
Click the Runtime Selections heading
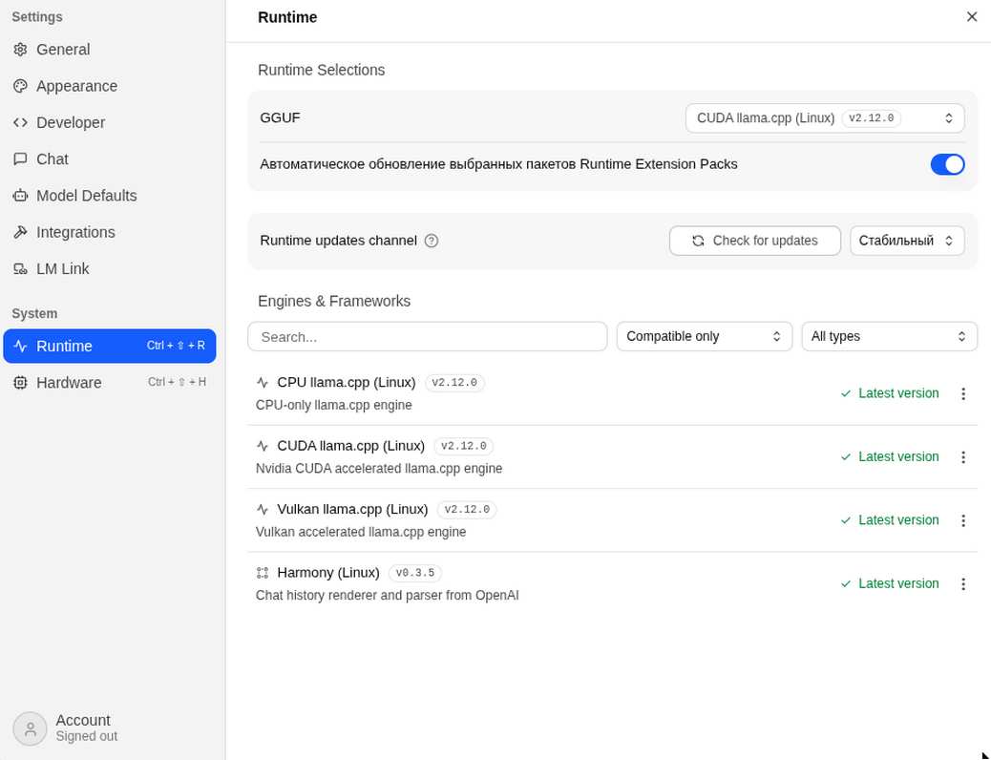pyautogui.click(x=321, y=70)
